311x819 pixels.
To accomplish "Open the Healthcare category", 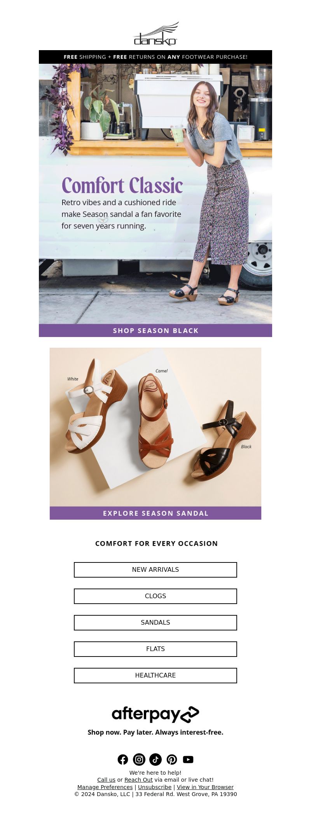I will (155, 676).
